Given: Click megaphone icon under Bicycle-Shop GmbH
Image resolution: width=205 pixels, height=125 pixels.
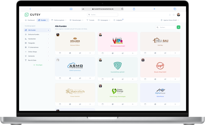Looking at the screenshot, I should point(165,79).
